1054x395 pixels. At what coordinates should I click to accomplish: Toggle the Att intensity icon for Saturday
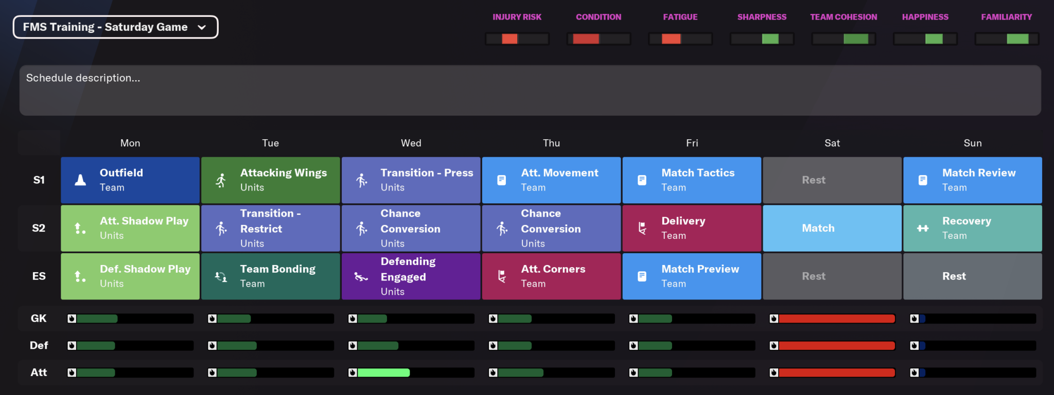click(x=774, y=372)
